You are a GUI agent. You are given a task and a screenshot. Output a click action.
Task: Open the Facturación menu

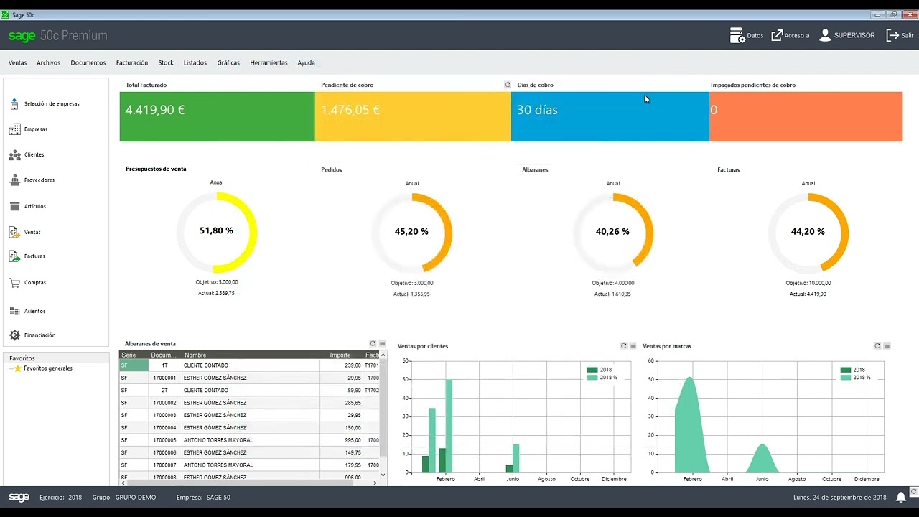point(132,63)
